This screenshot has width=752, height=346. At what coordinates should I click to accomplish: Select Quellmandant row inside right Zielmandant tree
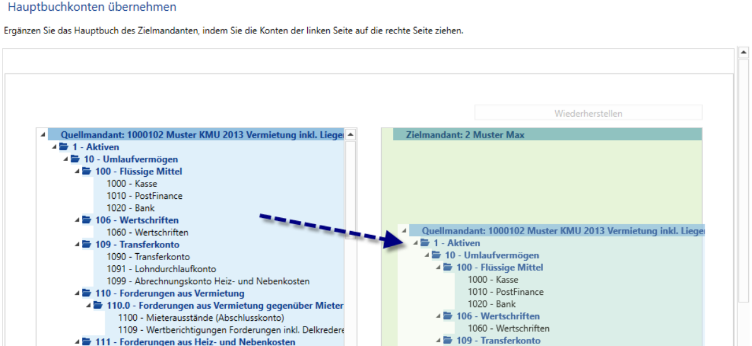point(557,230)
